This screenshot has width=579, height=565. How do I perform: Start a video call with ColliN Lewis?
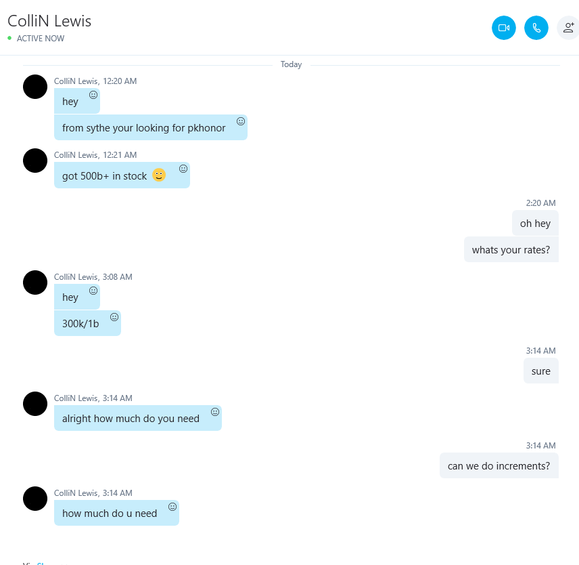[x=504, y=28]
